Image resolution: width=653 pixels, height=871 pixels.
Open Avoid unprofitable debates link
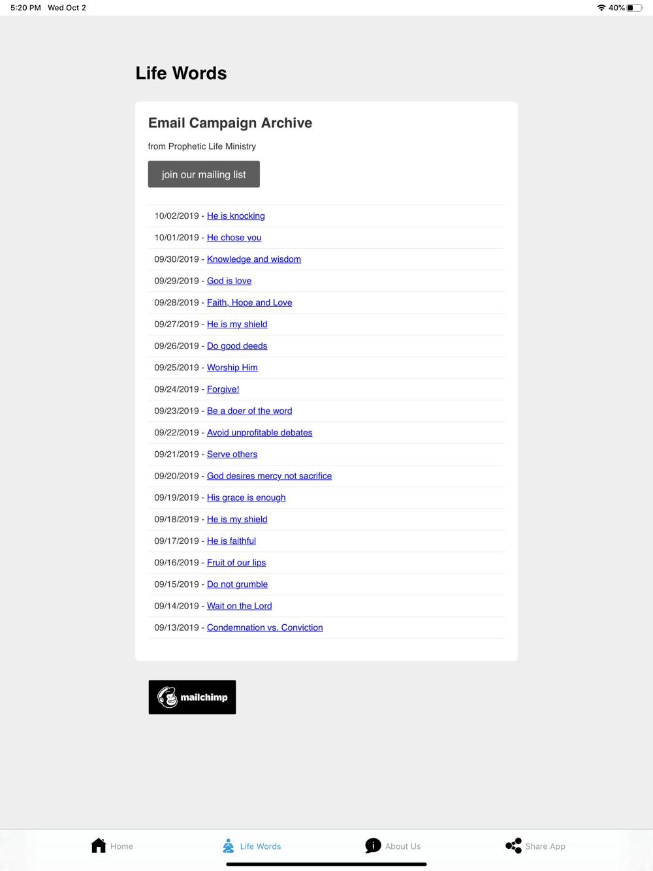pos(260,432)
